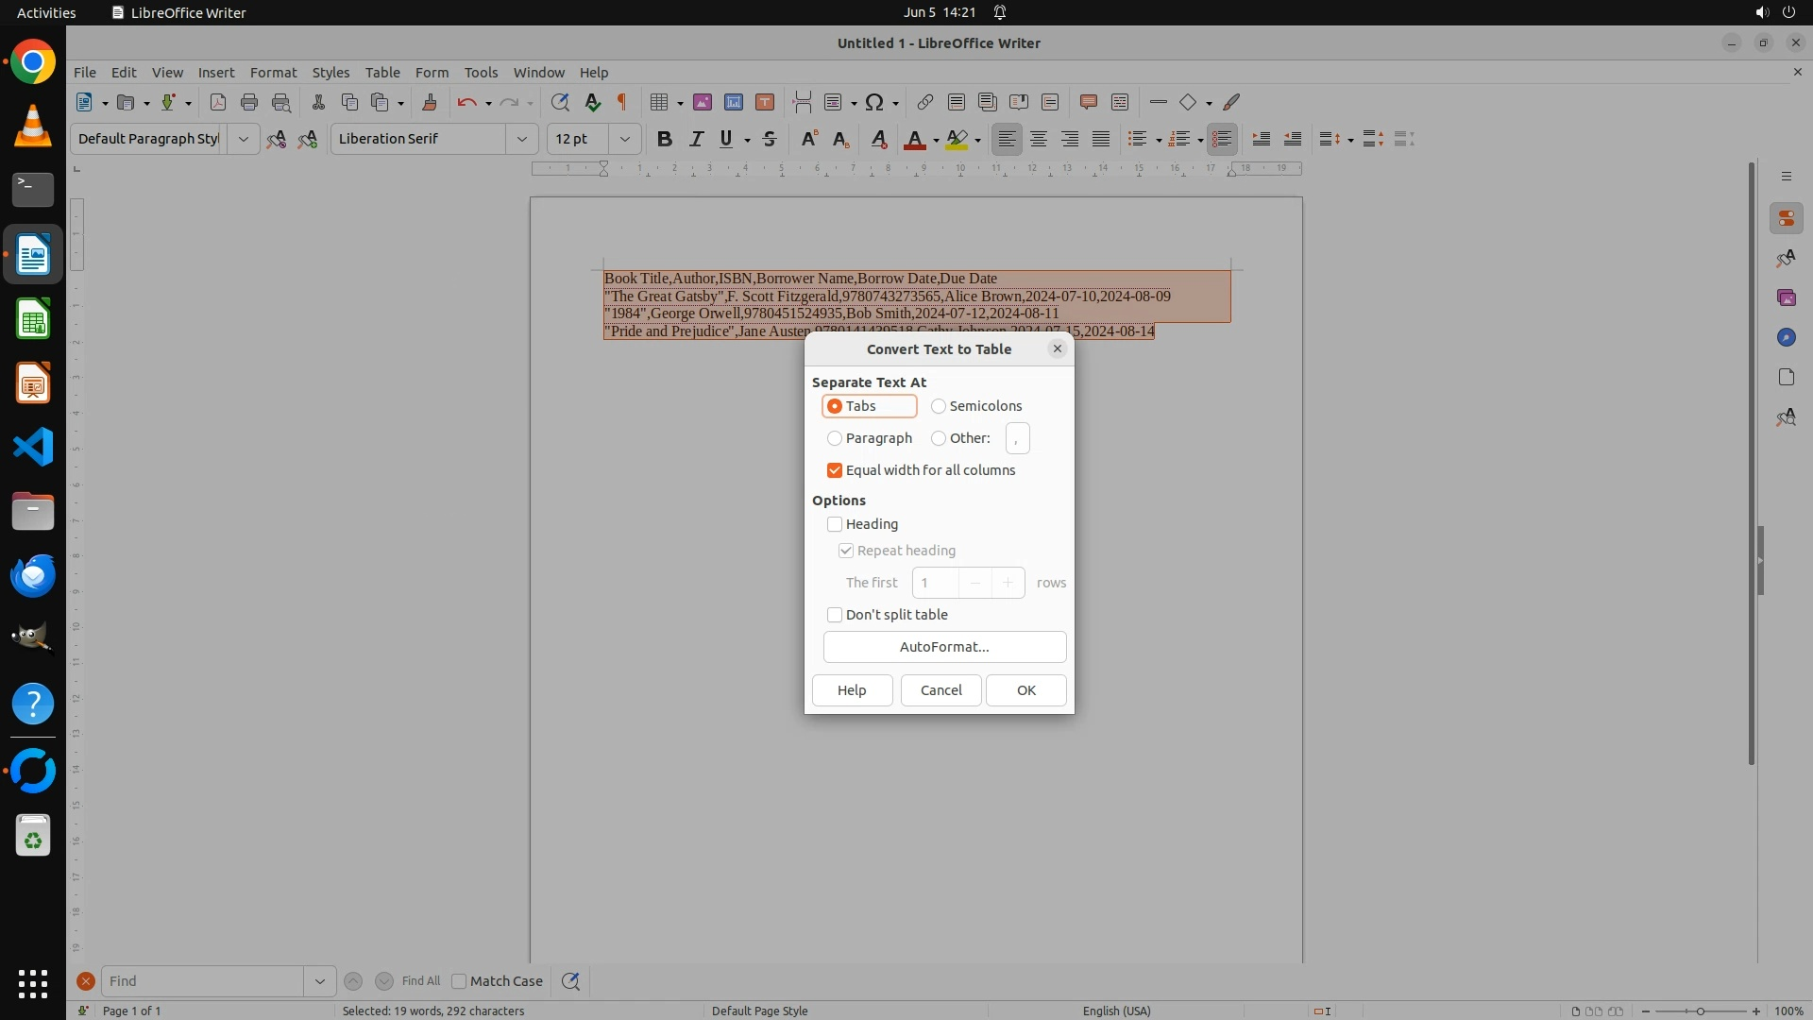Enable the Heading checkbox

[x=835, y=524]
